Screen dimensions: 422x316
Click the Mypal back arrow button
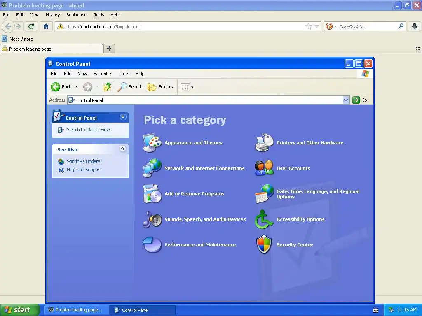pos(8,26)
